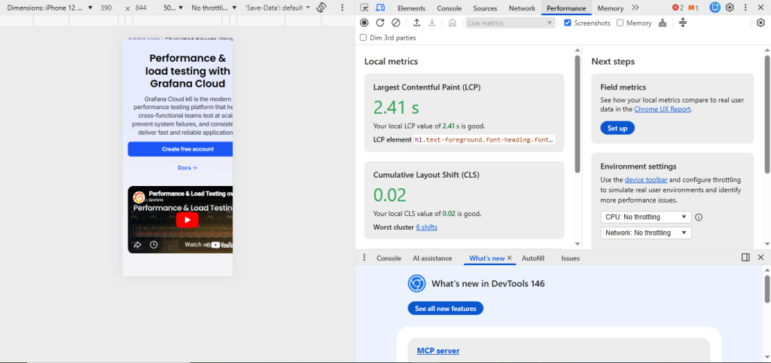Open the blue AI assistance icon in the top bar

point(715,8)
